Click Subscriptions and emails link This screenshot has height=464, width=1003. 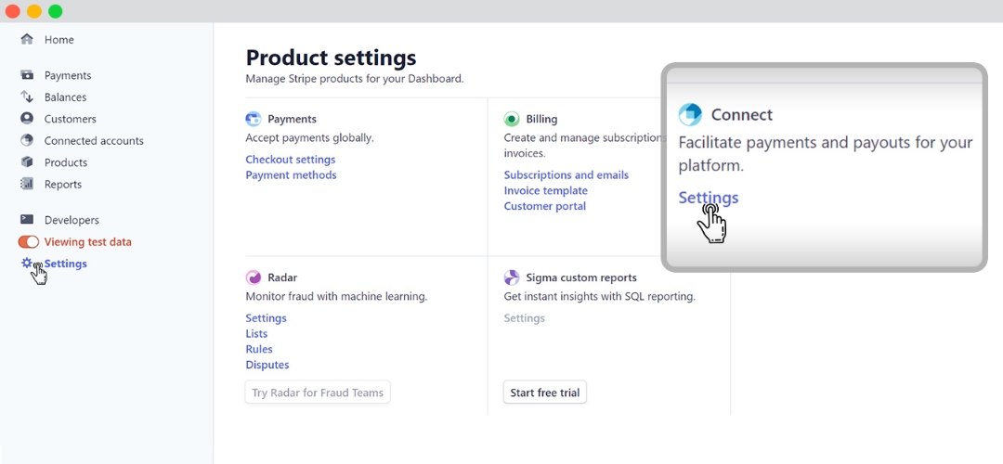566,175
